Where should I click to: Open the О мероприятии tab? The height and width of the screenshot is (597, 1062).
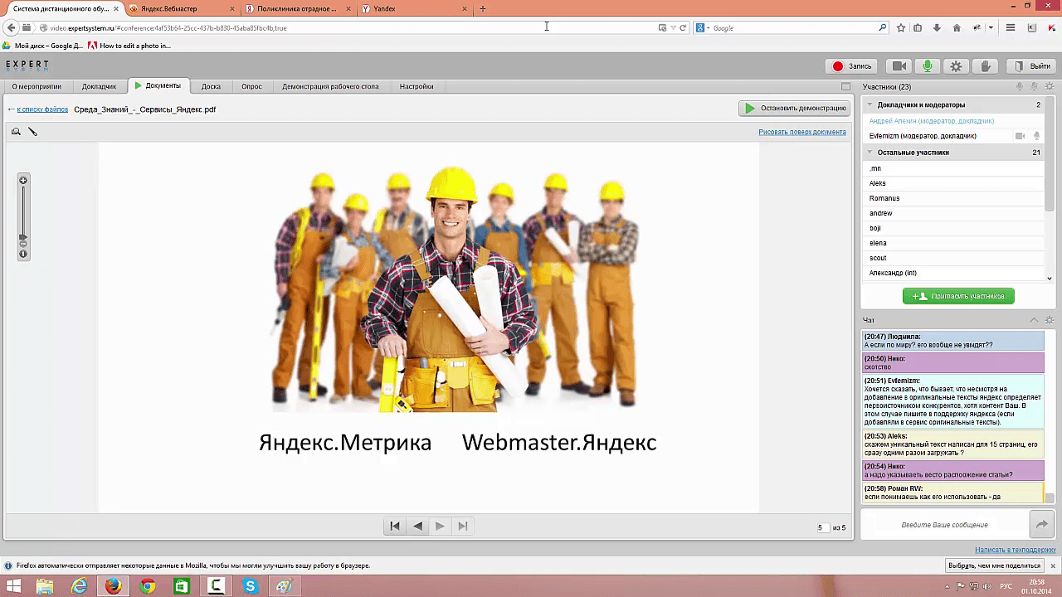pos(37,86)
